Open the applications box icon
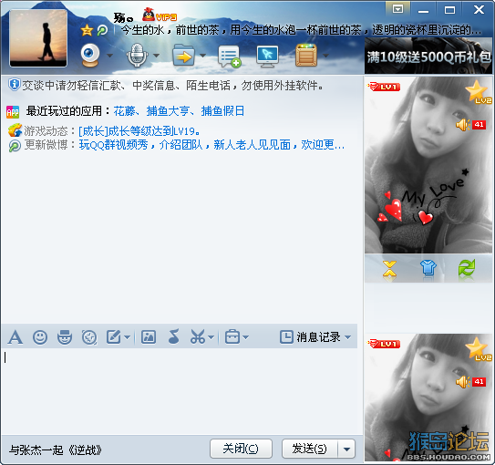Image resolution: width=495 pixels, height=465 pixels. (306, 56)
